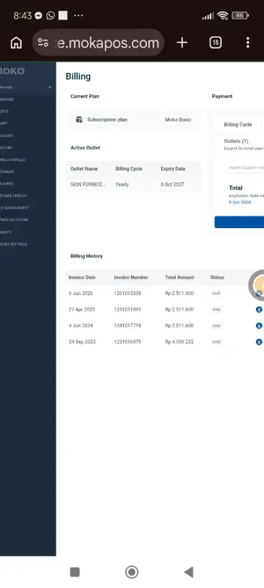Viewport: 264px width, 588px height.
Task: Open the Payments sidebar item
Action: coord(6,232)
